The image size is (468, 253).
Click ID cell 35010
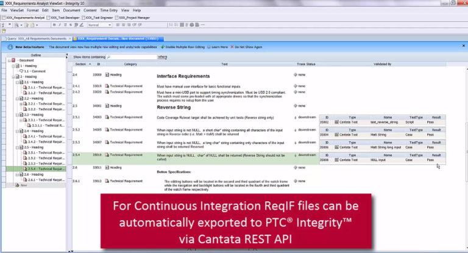(97, 155)
